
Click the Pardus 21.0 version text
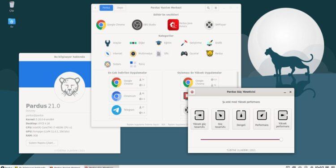point(43,106)
